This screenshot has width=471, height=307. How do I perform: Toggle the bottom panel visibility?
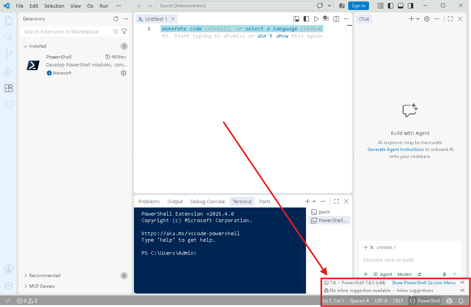pos(401,6)
